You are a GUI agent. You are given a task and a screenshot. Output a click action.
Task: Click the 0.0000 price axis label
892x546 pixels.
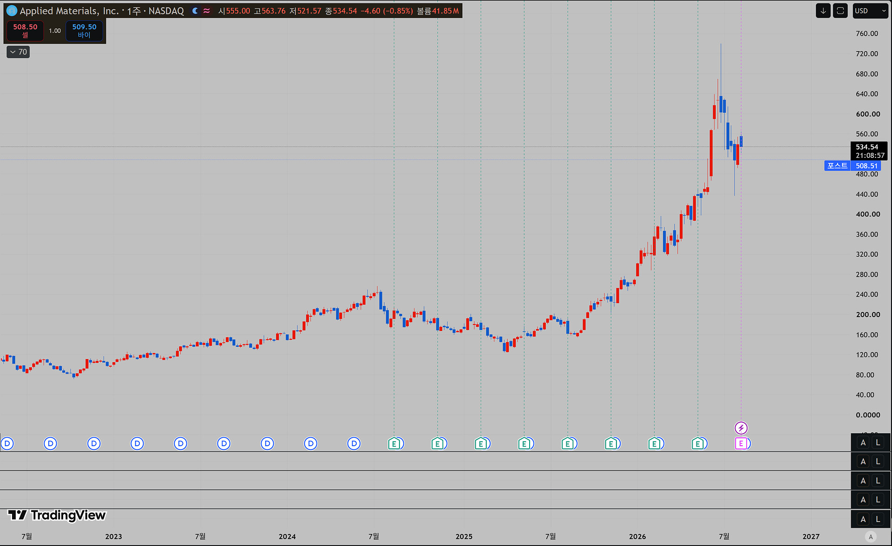(868, 415)
